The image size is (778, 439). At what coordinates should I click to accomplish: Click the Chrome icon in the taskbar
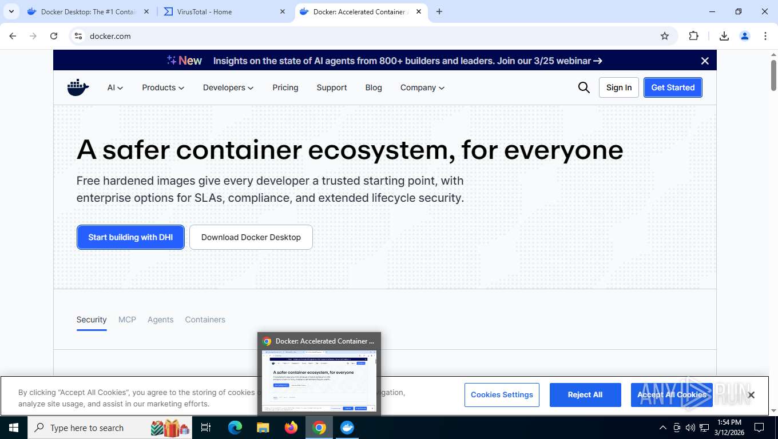coord(319,428)
